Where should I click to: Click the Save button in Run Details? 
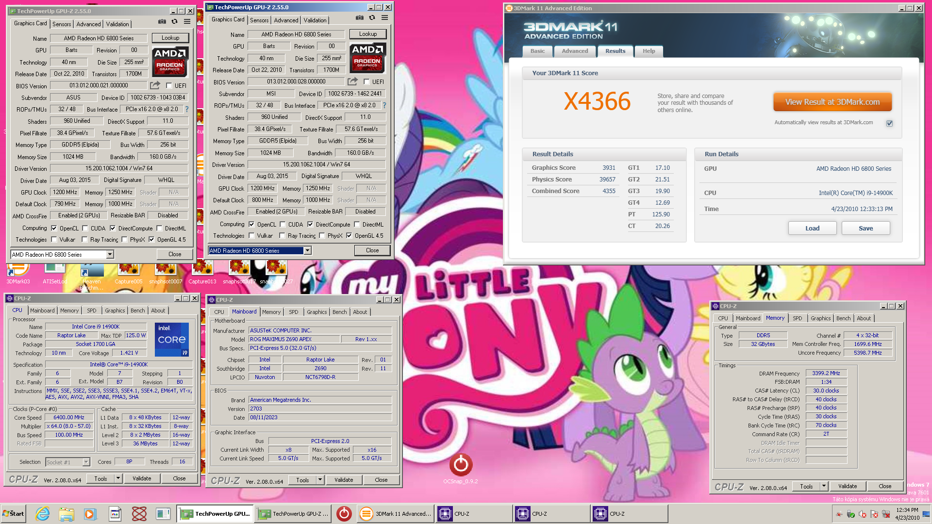tap(865, 228)
